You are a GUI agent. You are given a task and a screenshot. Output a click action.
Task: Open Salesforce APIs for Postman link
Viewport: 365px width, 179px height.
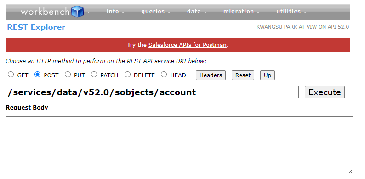[x=188, y=45]
